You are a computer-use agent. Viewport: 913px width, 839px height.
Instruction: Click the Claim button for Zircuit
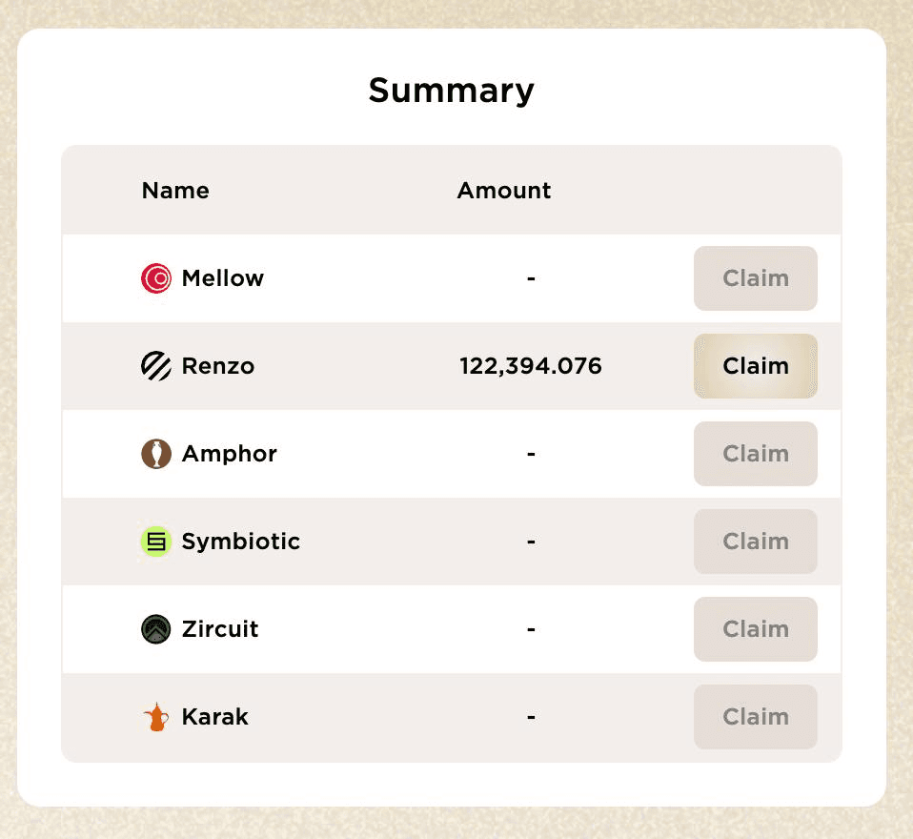click(755, 629)
